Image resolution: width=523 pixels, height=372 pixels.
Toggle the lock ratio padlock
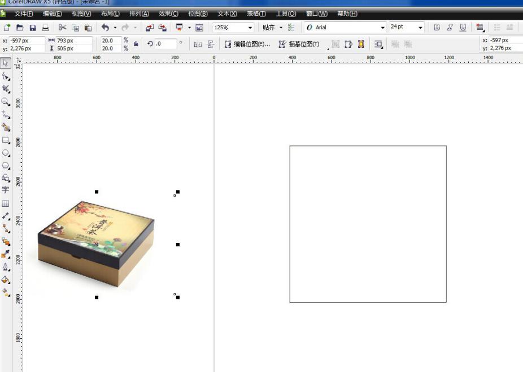pyautogui.click(x=136, y=44)
